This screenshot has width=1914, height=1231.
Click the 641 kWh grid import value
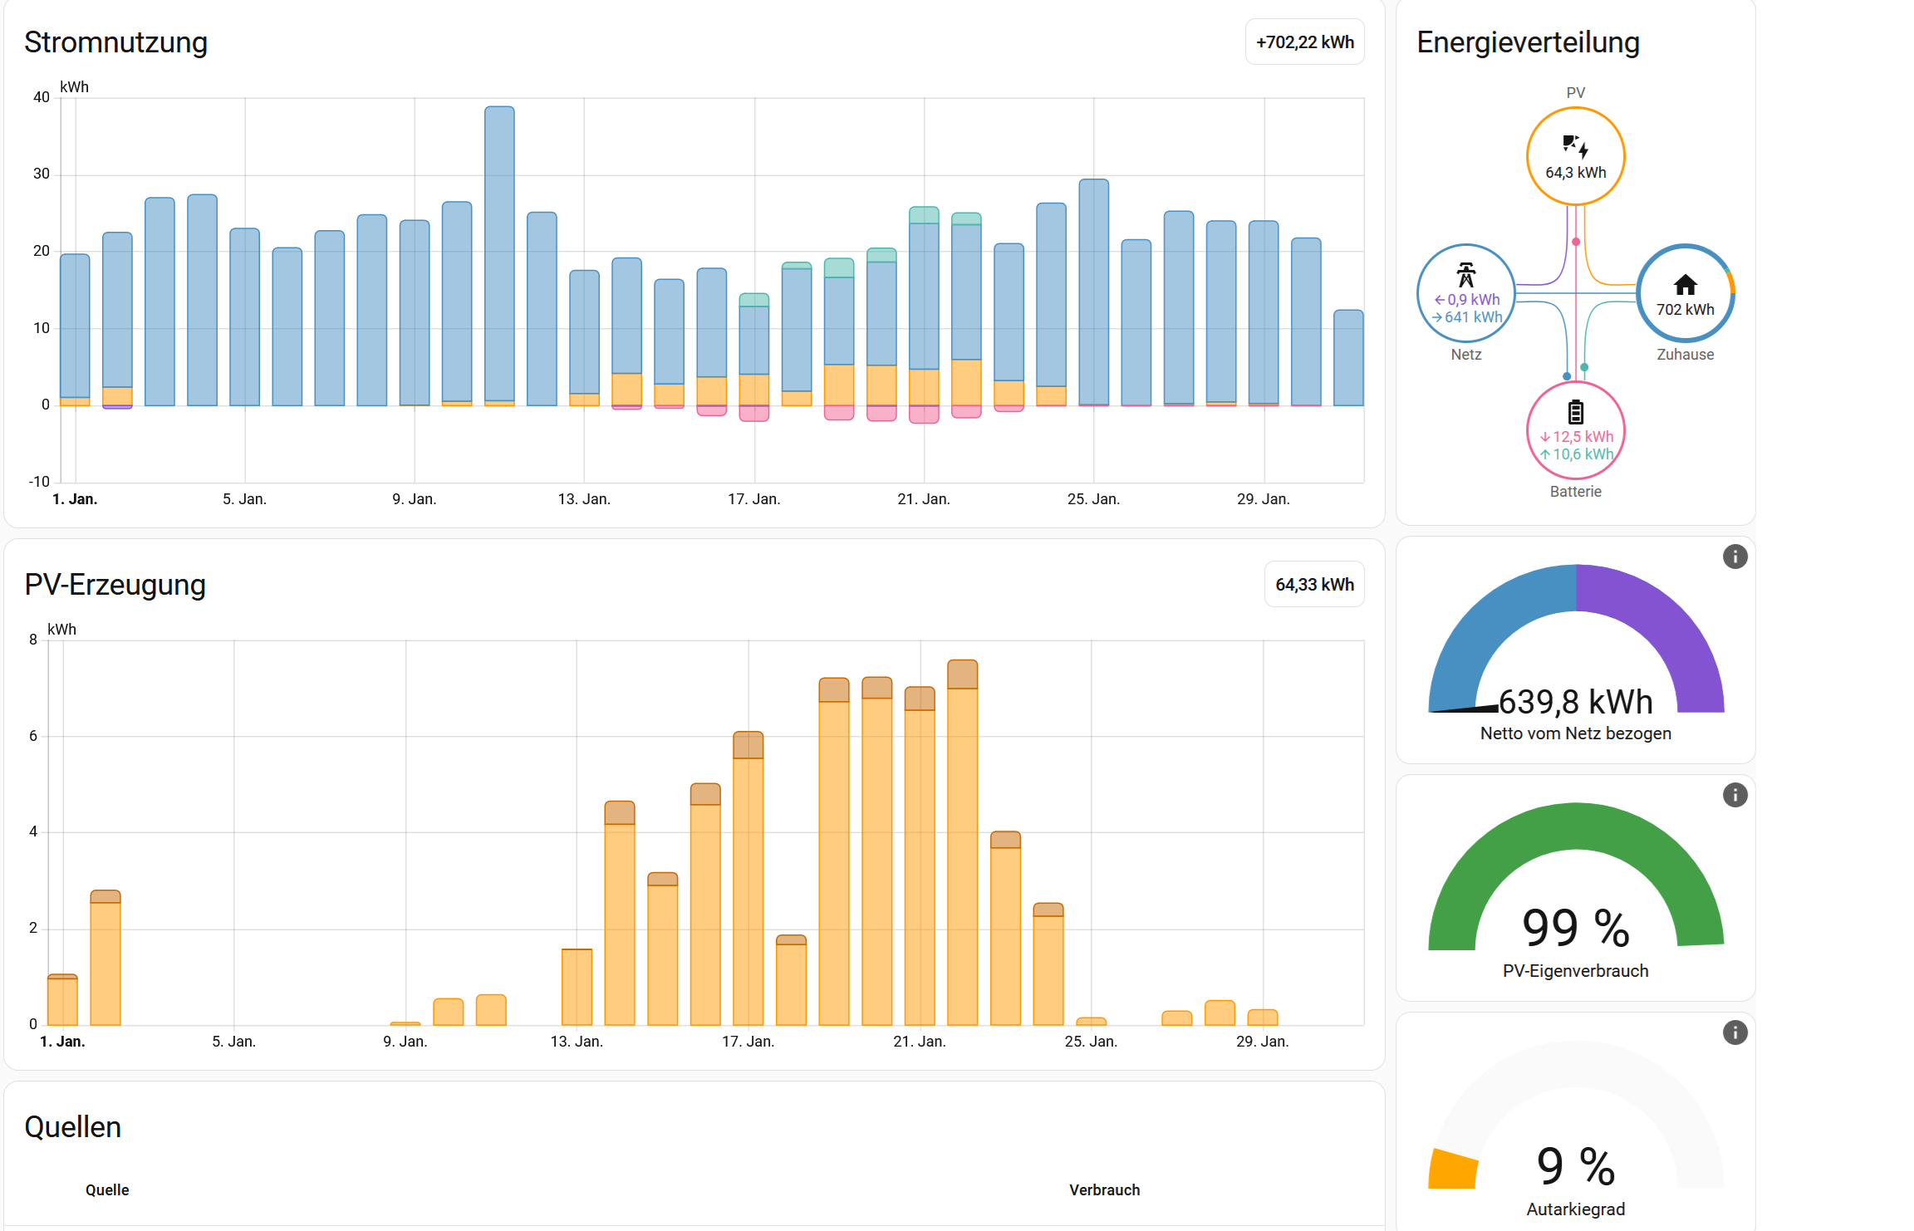coord(1472,317)
